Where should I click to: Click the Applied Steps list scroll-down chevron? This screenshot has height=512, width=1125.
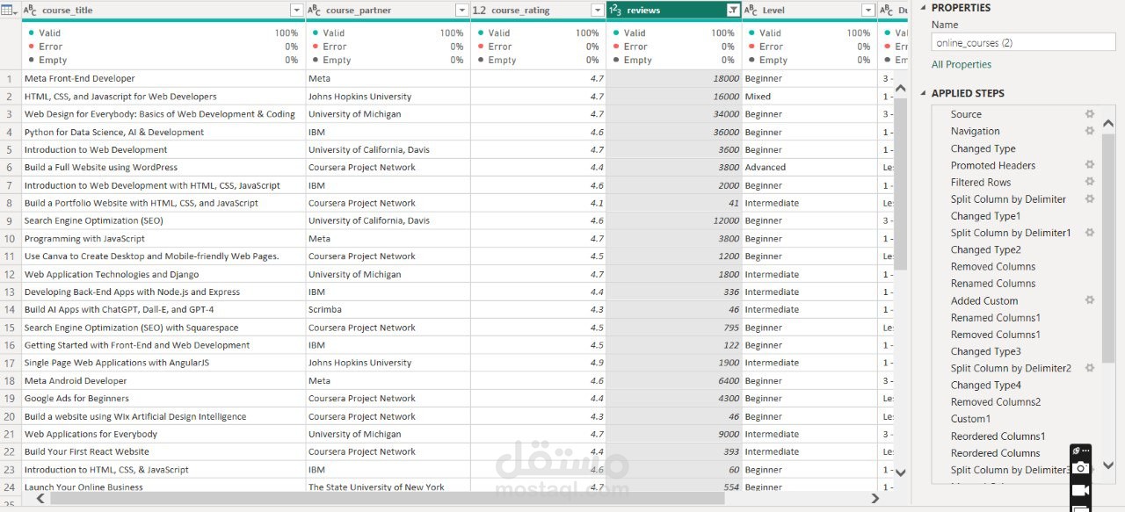(1108, 465)
